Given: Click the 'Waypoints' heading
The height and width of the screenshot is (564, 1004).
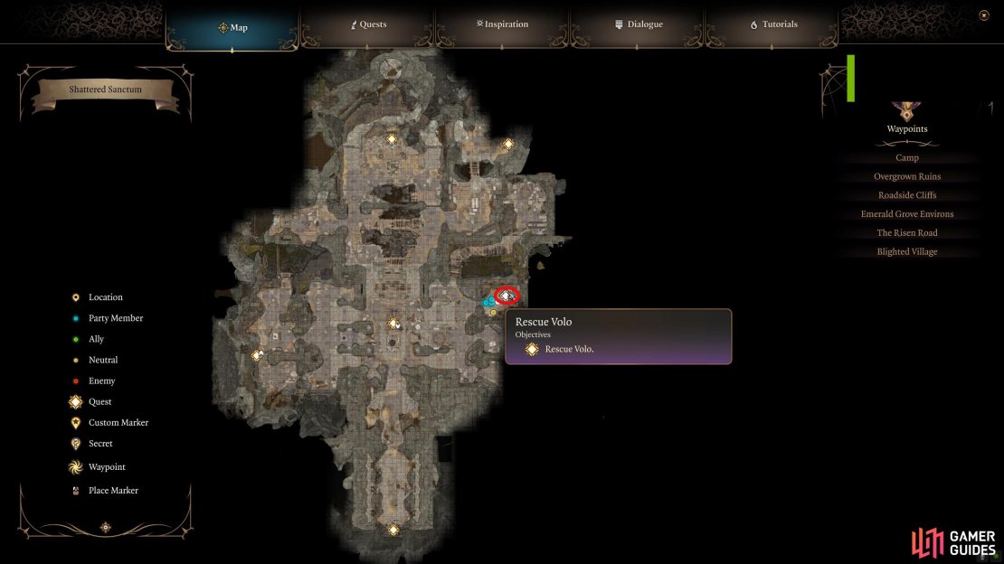Looking at the screenshot, I should click(906, 128).
